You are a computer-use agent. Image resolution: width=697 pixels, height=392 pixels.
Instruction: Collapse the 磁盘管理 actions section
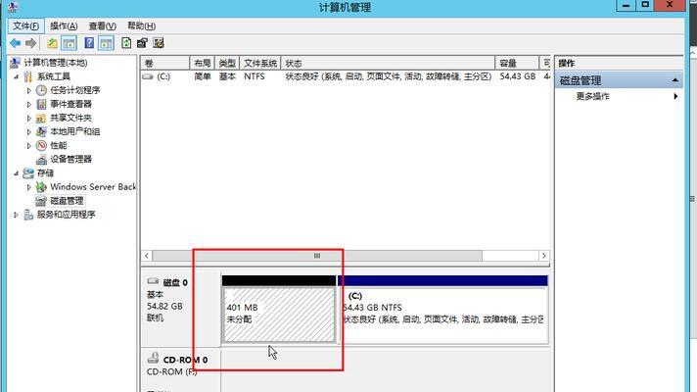[674, 80]
